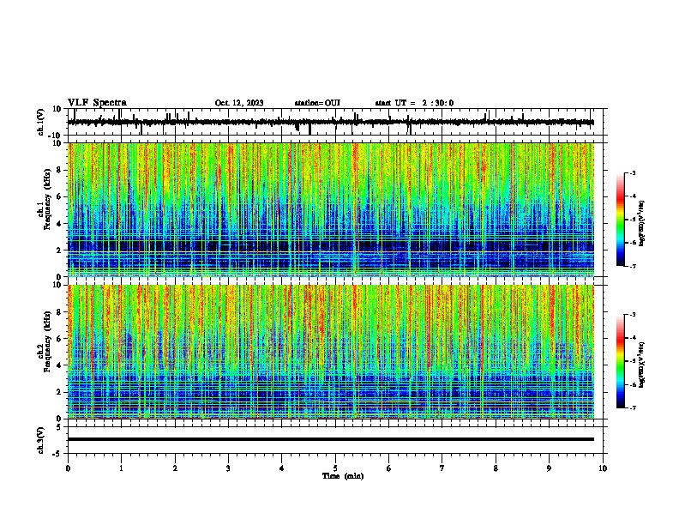Image resolution: width=679 pixels, height=525 pixels.
Task: Click the "ch.1(V)" vertical axis label
Action: pyautogui.click(x=41, y=122)
